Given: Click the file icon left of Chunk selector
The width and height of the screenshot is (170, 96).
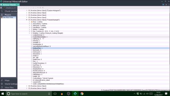Looking at the screenshot, I should [x=1, y=8].
